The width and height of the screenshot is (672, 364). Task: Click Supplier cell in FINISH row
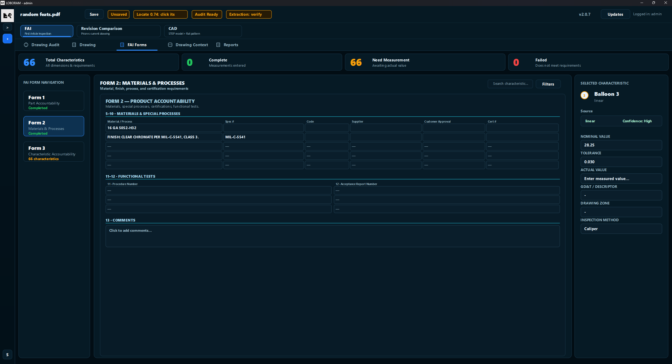point(386,137)
